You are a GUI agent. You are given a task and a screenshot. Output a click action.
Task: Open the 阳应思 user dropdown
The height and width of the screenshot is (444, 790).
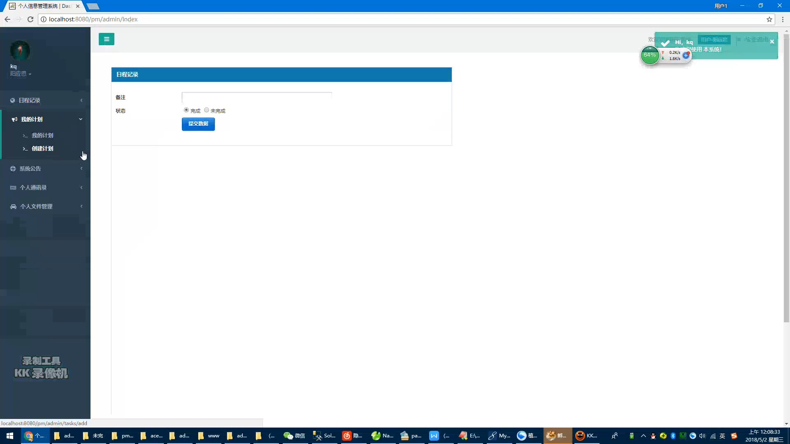pyautogui.click(x=21, y=74)
